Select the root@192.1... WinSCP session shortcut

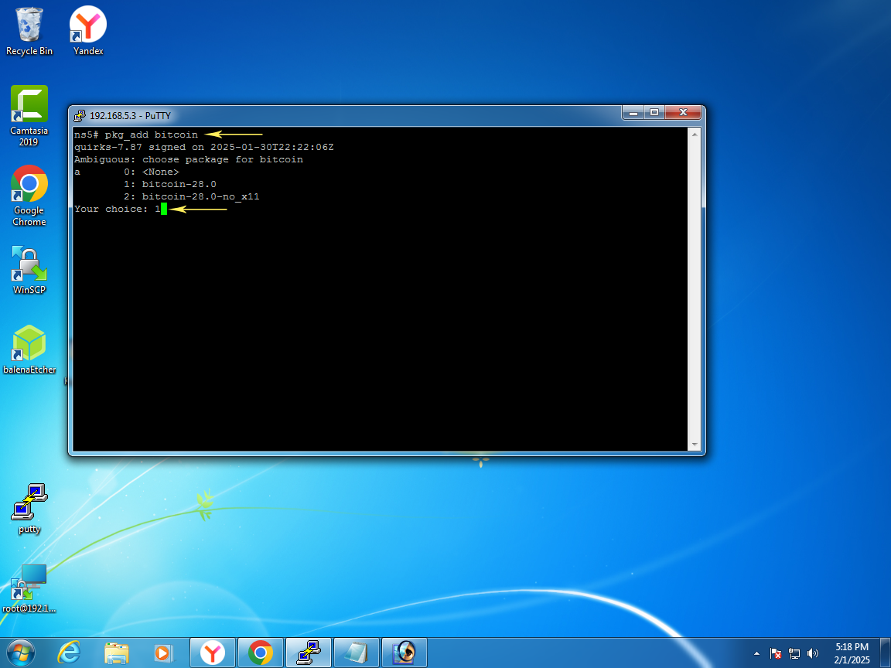coord(29,588)
